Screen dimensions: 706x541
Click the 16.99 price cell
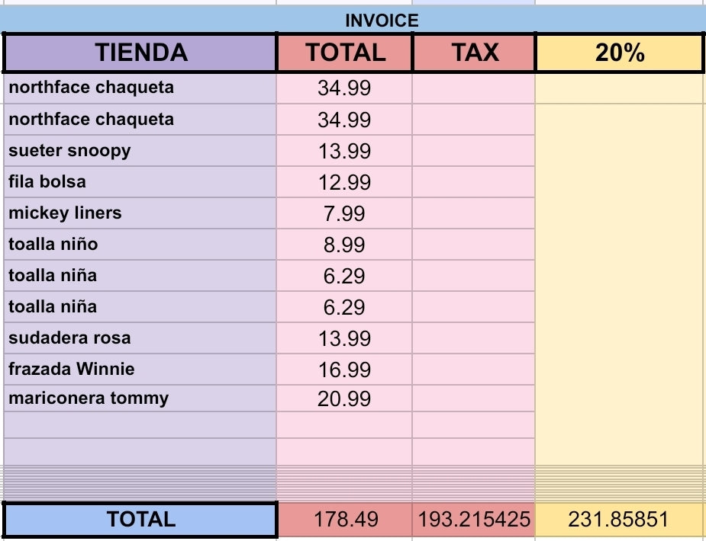pyautogui.click(x=345, y=370)
